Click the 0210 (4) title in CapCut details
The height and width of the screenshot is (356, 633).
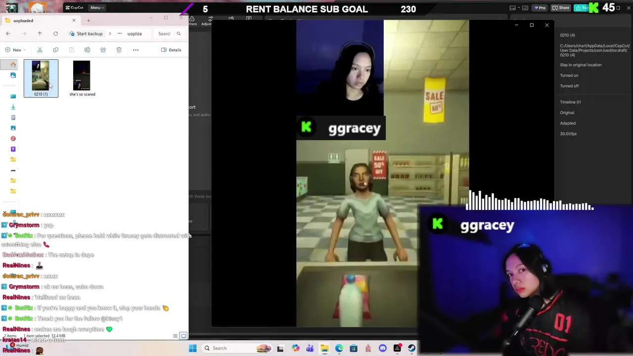[x=567, y=35]
